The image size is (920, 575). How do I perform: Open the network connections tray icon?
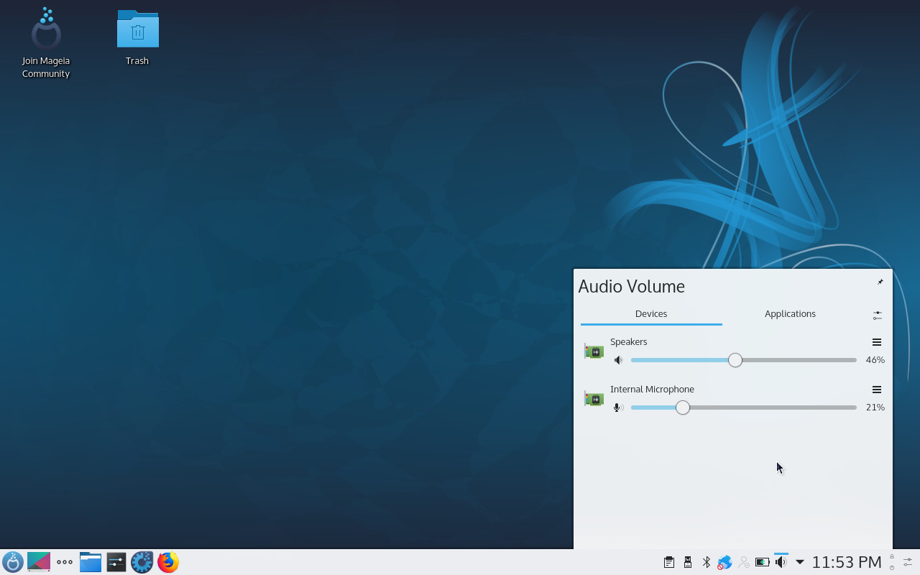(x=724, y=561)
